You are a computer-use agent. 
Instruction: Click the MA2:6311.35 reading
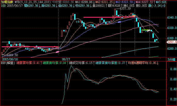pyautogui.click(x=104, y=2)
